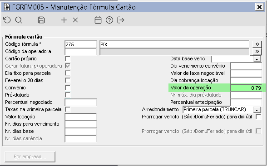Viewport: 267px width, 166px height.
Task: Open search with magnifier icon
Action: pos(19,20)
